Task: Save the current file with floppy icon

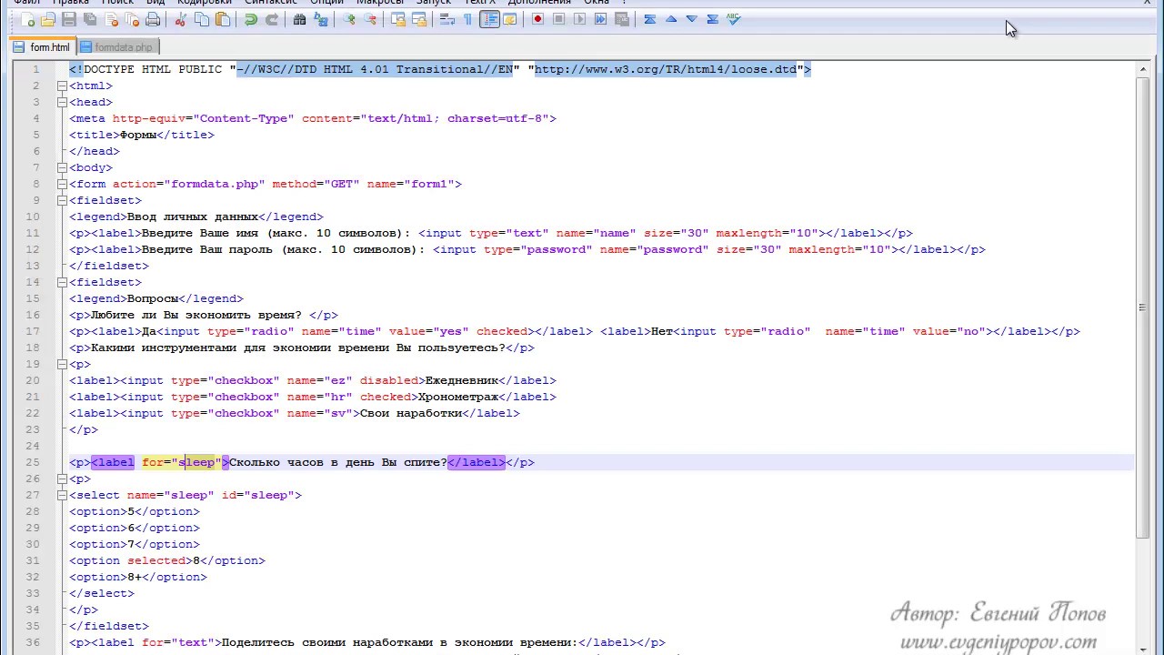Action: tap(69, 19)
